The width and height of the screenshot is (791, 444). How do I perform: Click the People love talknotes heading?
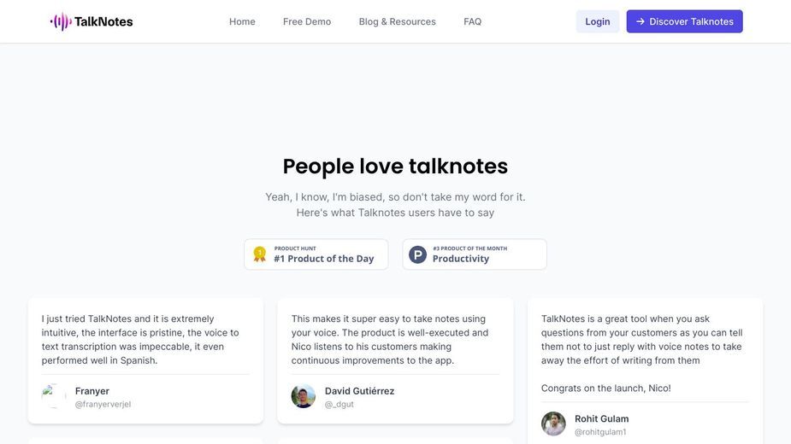tap(395, 166)
